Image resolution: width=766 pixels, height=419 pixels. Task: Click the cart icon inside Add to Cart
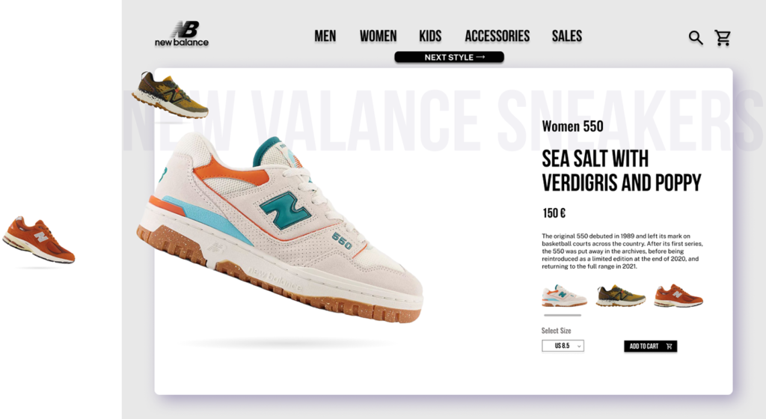669,346
